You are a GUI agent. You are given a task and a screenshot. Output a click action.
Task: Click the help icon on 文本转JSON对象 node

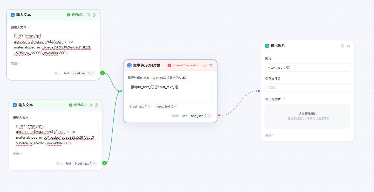205,65
